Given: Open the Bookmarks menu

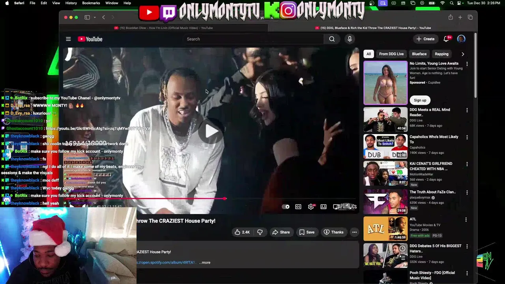Looking at the screenshot, I should [91, 3].
